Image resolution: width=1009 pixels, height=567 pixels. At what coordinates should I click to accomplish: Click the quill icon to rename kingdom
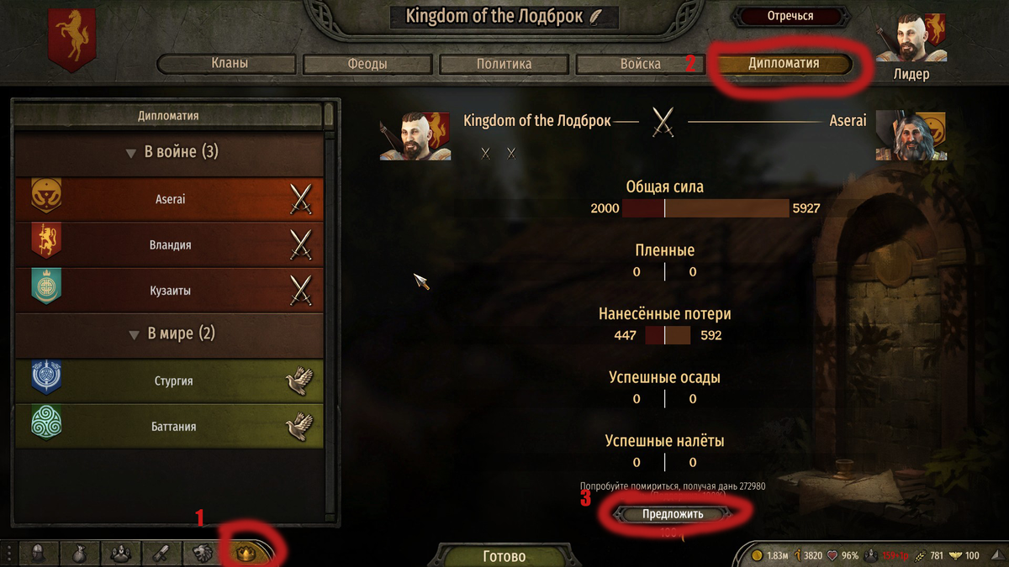(x=595, y=16)
